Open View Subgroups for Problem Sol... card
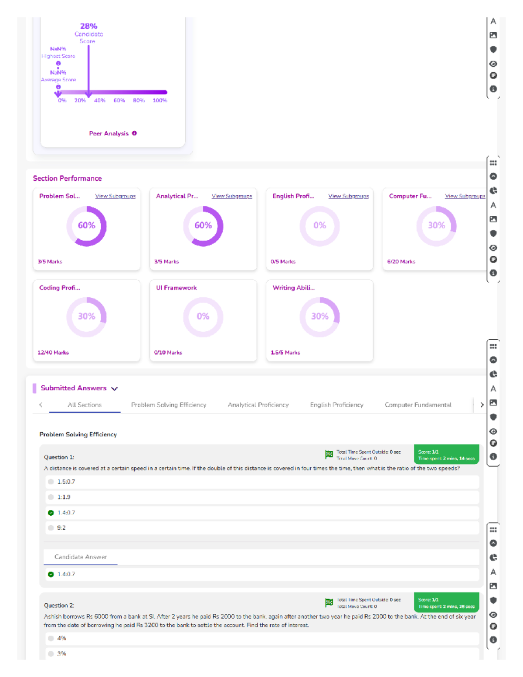The height and width of the screenshot is (677, 523). (x=115, y=196)
